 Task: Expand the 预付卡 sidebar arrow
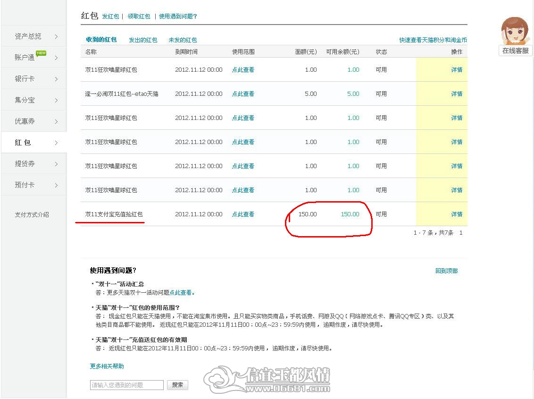click(x=56, y=185)
